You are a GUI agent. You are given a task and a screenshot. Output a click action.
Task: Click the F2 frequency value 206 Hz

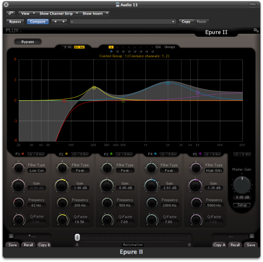click(80, 205)
